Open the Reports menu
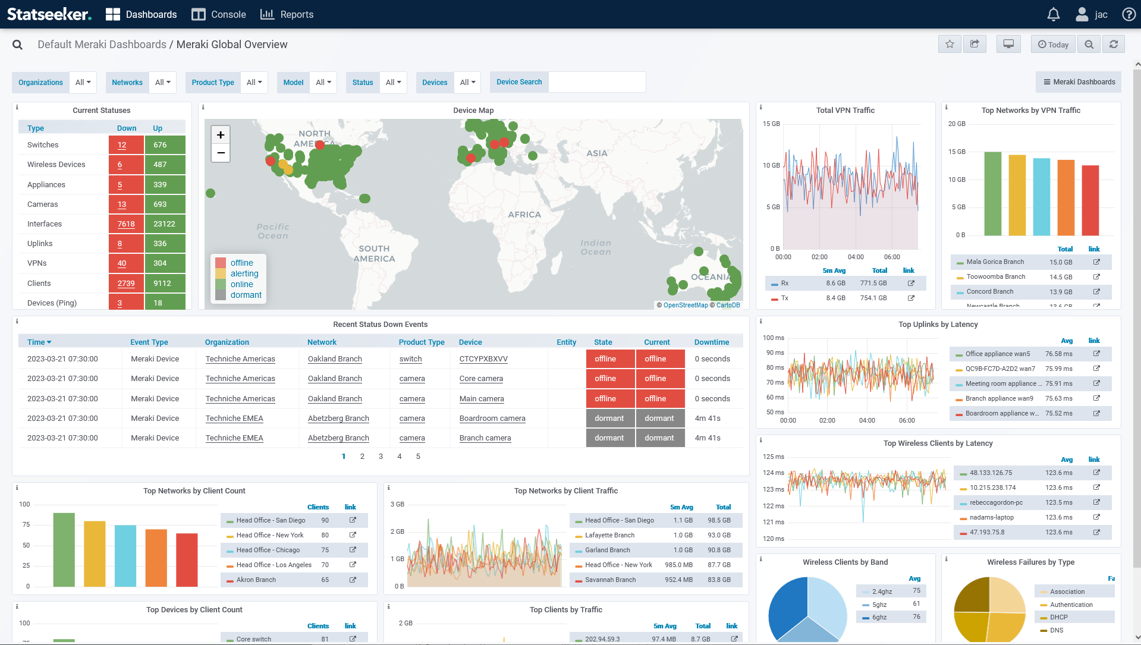This screenshot has width=1141, height=645. [287, 14]
